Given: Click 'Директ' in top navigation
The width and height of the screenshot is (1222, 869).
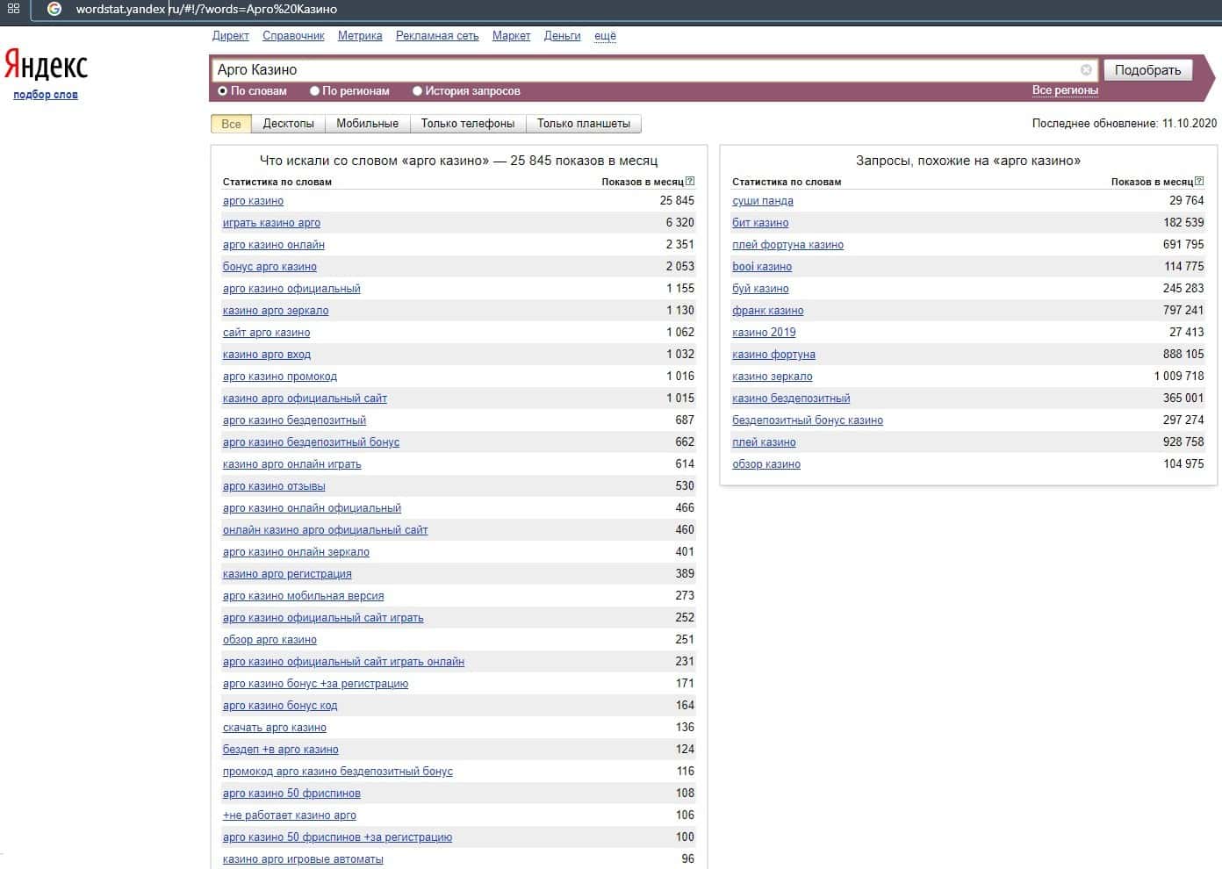Looking at the screenshot, I should [230, 36].
